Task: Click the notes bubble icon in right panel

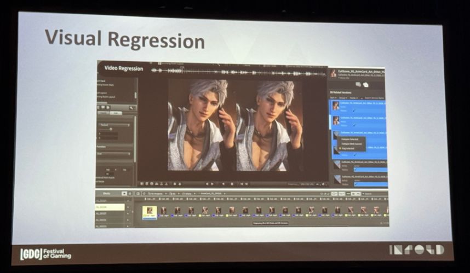Action: click(x=358, y=85)
